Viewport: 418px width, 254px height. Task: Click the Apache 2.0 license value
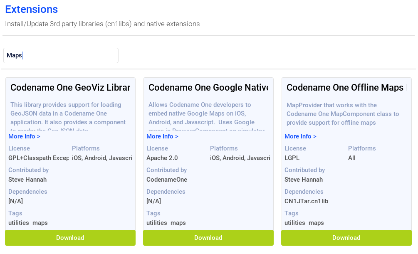(162, 158)
